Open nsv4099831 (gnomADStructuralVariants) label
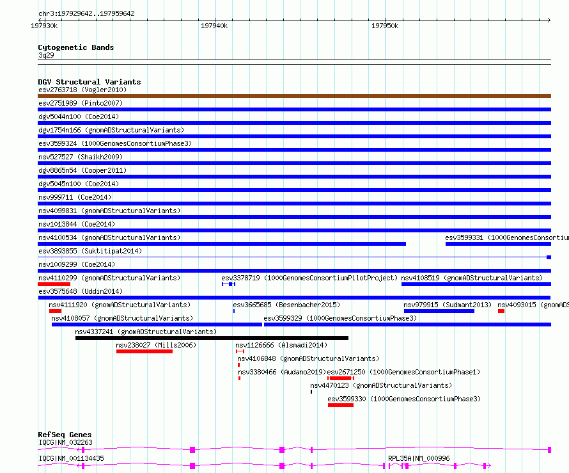Image resolution: width=569 pixels, height=473 pixels. pyautogui.click(x=109, y=211)
